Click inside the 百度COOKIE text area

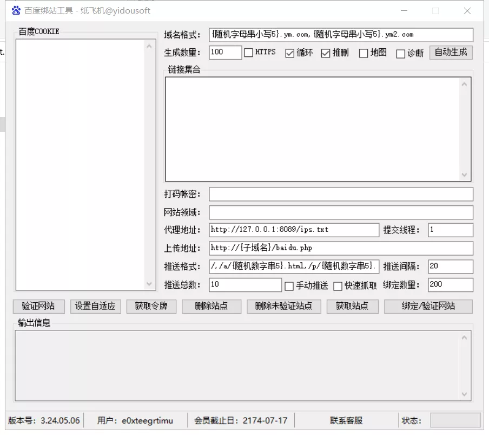pyautogui.click(x=81, y=165)
